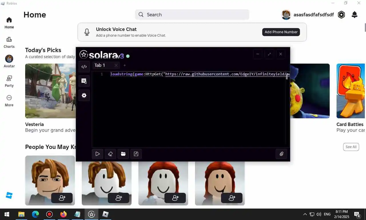Click the loadstring code line in editor
366x220 pixels.
(x=200, y=74)
